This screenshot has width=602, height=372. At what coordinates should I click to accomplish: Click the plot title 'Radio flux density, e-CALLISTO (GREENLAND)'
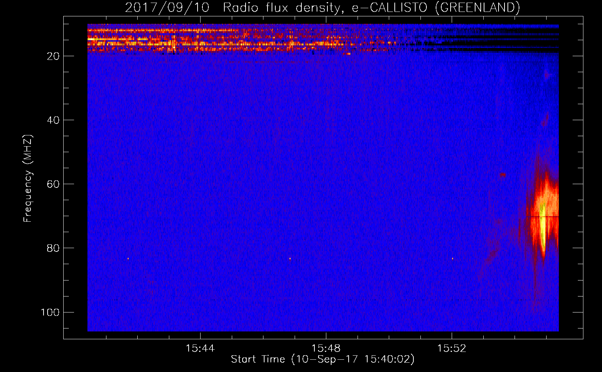click(x=371, y=8)
